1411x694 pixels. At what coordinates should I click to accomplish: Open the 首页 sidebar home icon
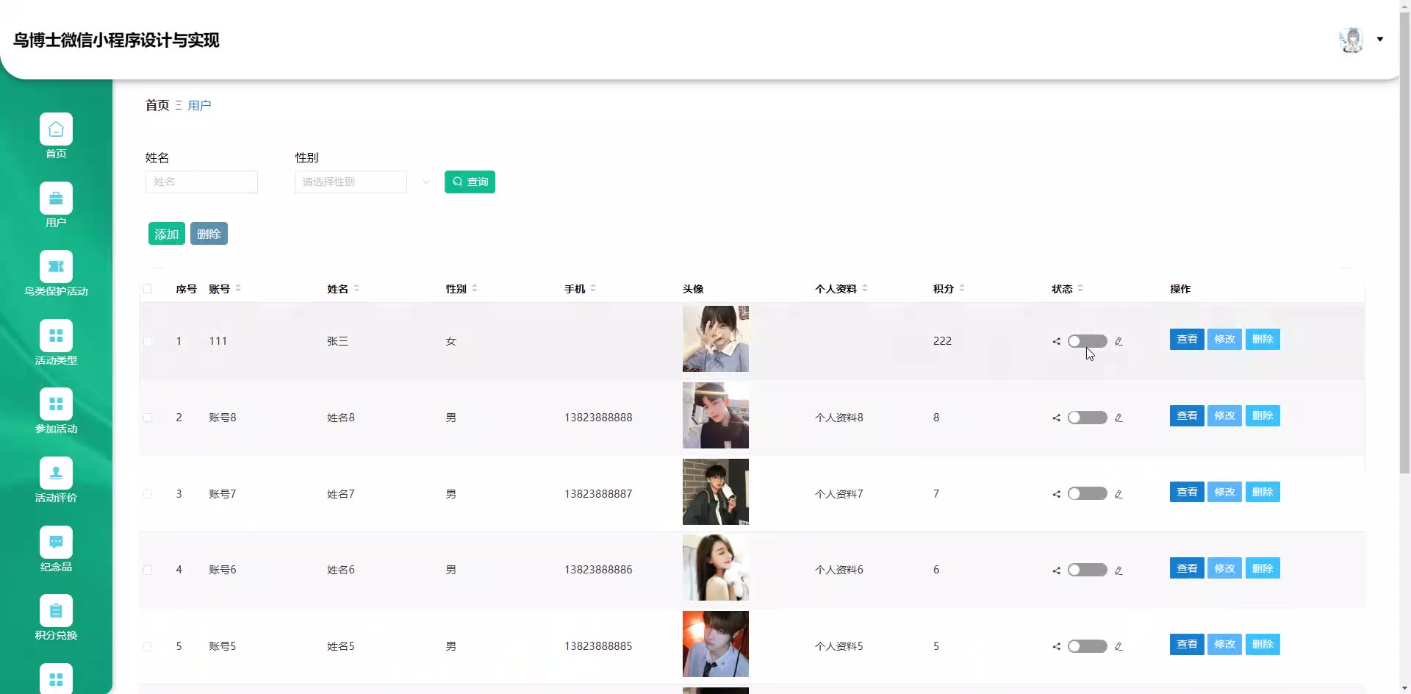click(56, 129)
